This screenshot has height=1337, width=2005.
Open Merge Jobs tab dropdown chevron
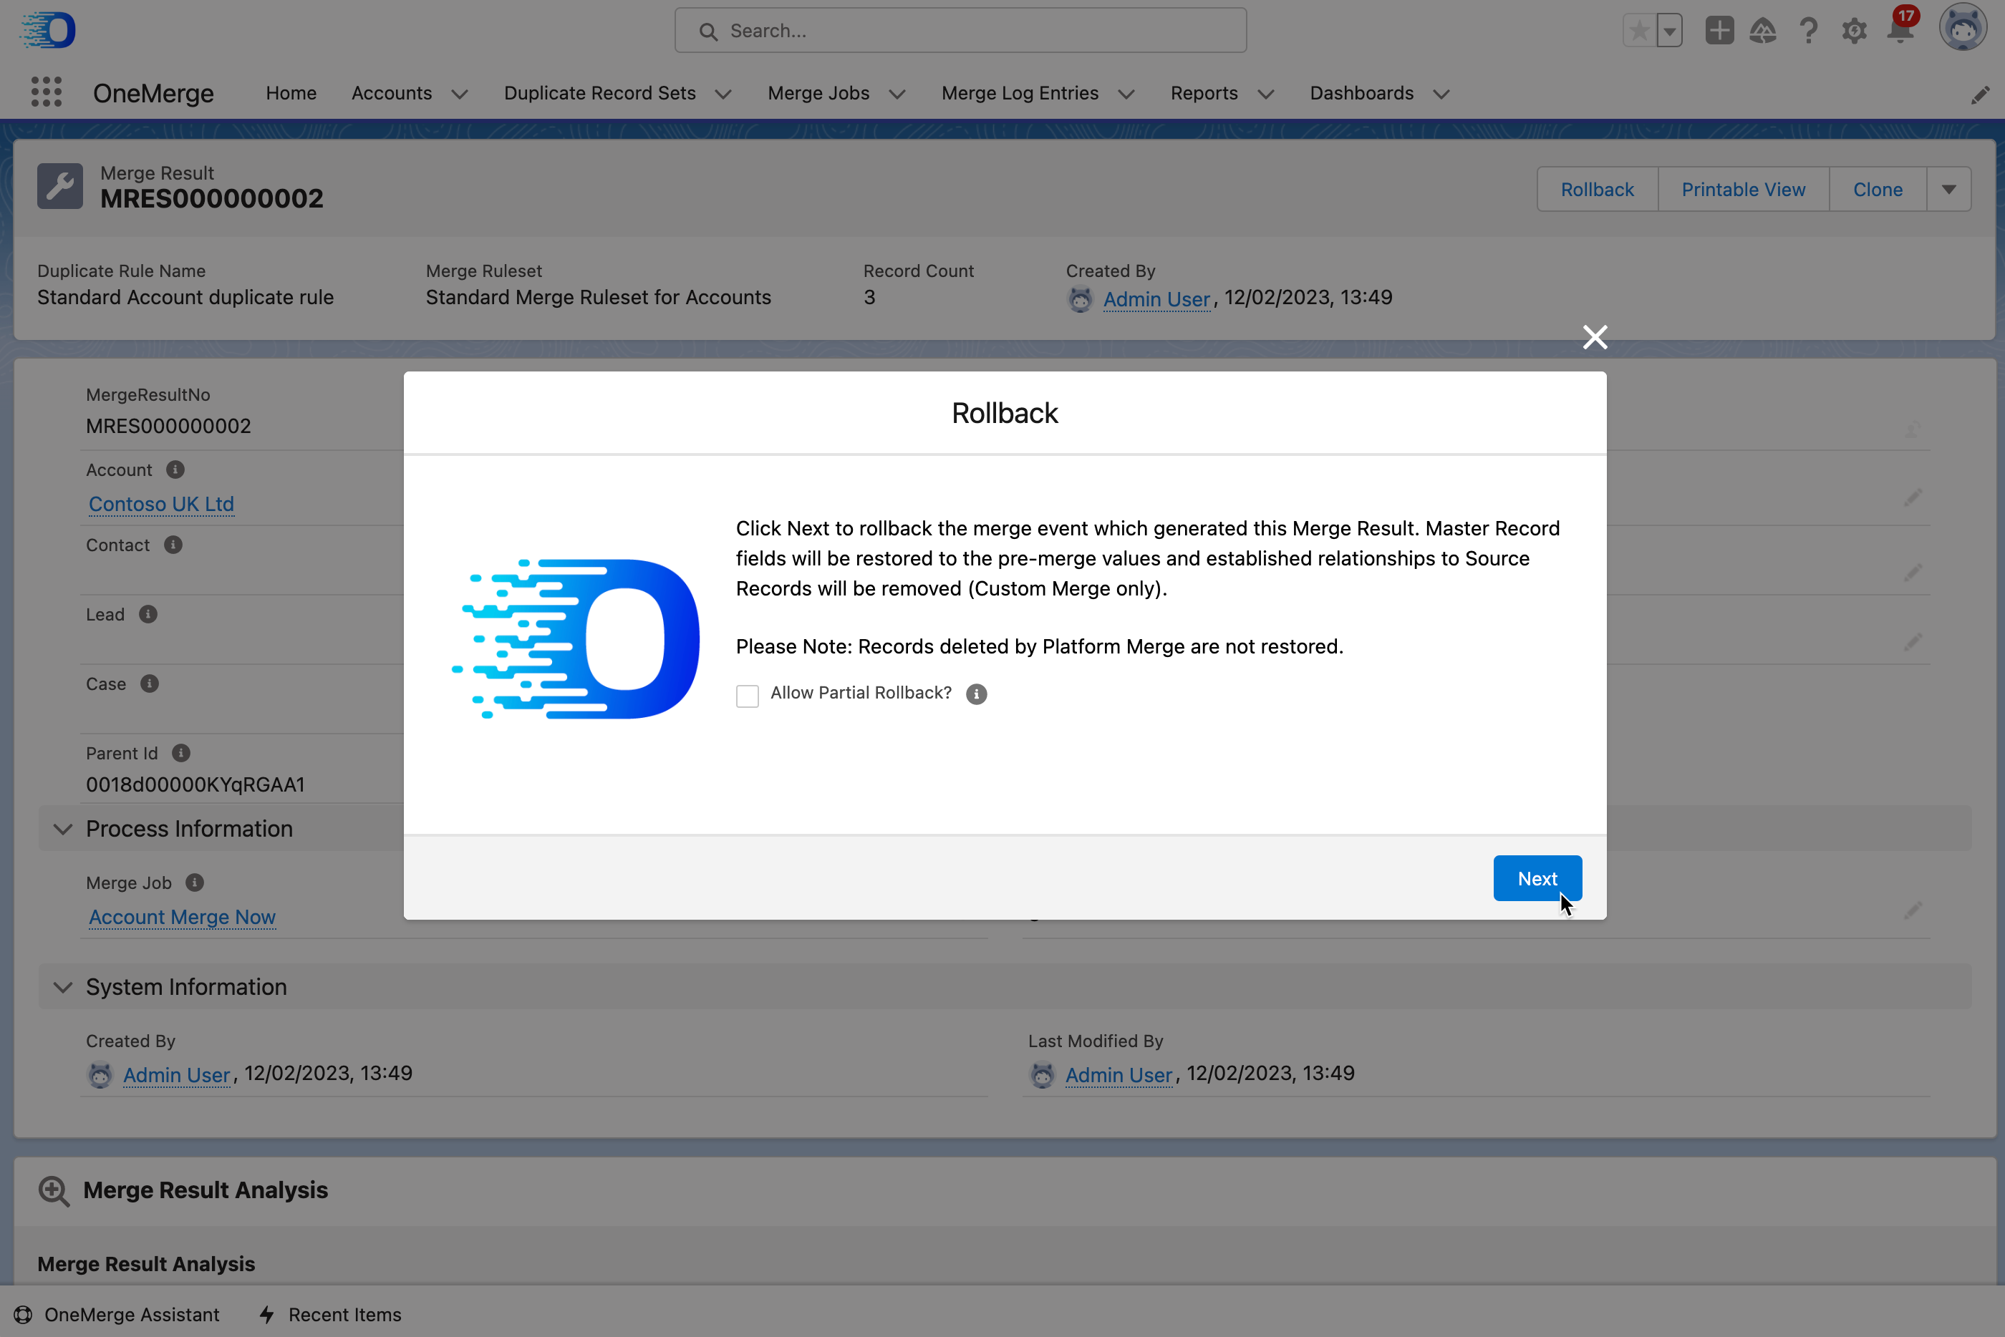[897, 94]
